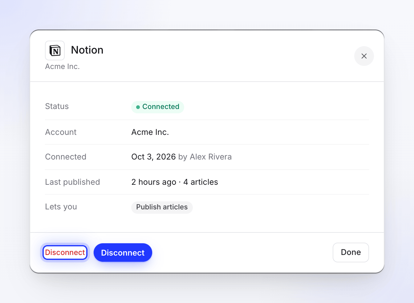Click the blue filled Disconnect button

[123, 252]
